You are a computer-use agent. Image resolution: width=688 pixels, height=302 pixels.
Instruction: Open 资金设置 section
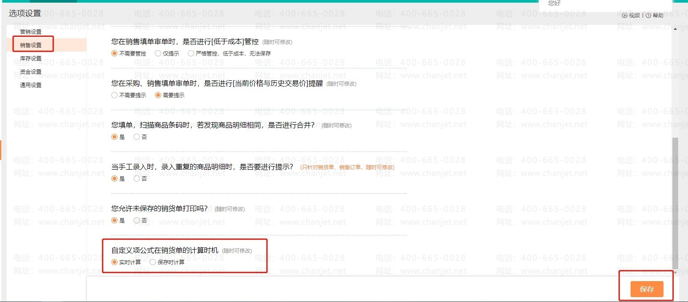click(x=31, y=72)
